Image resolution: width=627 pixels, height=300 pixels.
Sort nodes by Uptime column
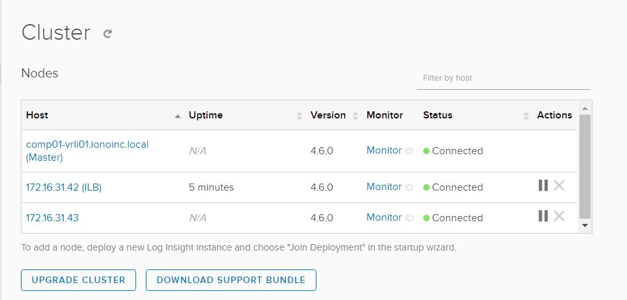(x=299, y=116)
